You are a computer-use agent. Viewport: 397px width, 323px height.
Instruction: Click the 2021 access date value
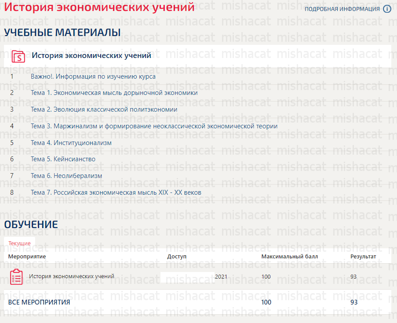[x=221, y=276]
